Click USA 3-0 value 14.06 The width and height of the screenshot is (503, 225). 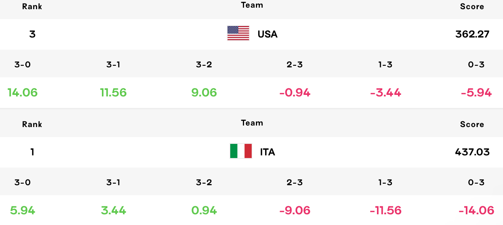click(x=23, y=92)
